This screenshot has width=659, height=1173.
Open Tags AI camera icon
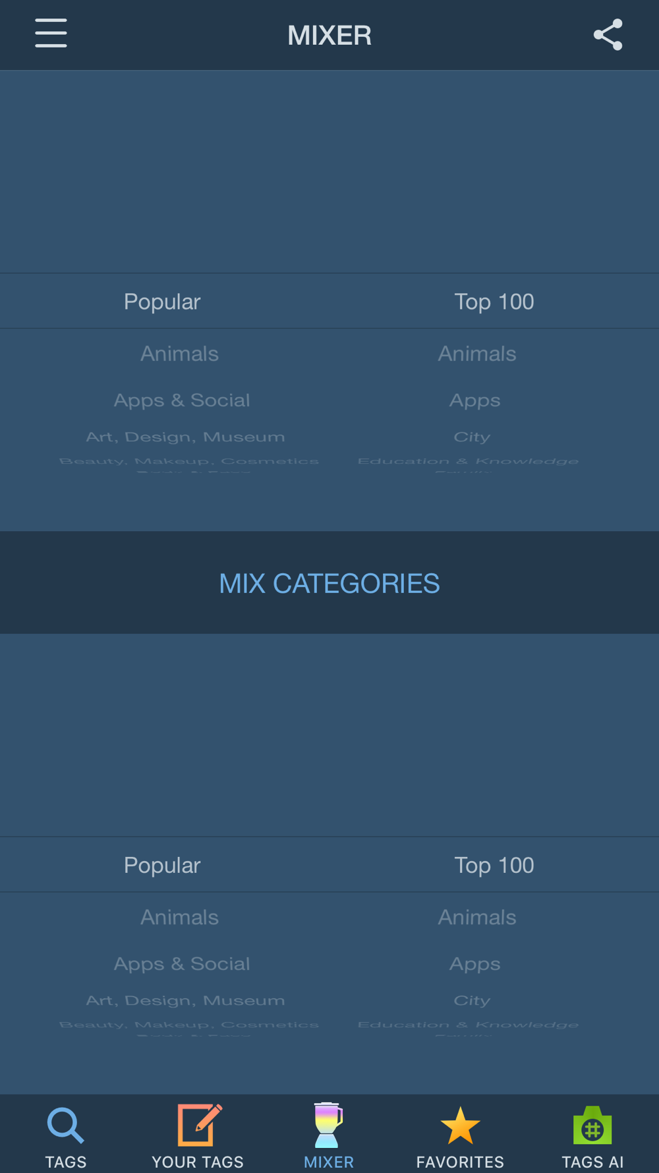[592, 1125]
